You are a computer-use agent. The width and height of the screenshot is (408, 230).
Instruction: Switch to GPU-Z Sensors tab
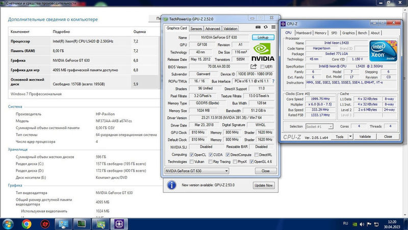(x=196, y=29)
